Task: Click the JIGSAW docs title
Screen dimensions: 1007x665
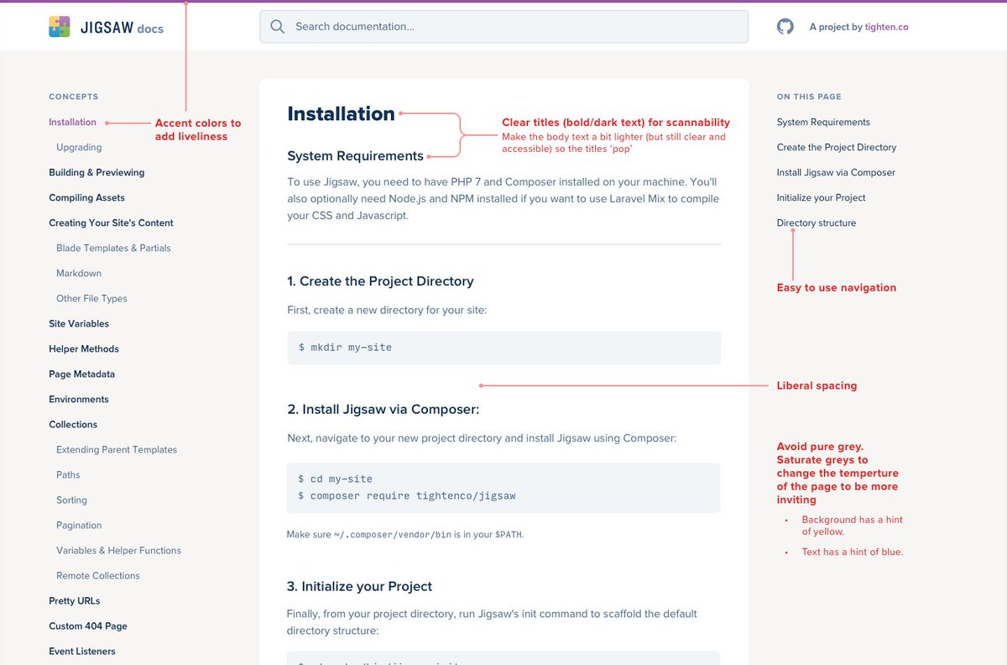Action: pos(122,28)
